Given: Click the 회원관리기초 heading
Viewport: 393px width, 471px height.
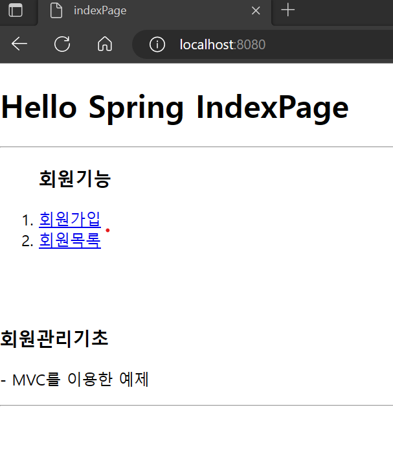Looking at the screenshot, I should pyautogui.click(x=54, y=339).
